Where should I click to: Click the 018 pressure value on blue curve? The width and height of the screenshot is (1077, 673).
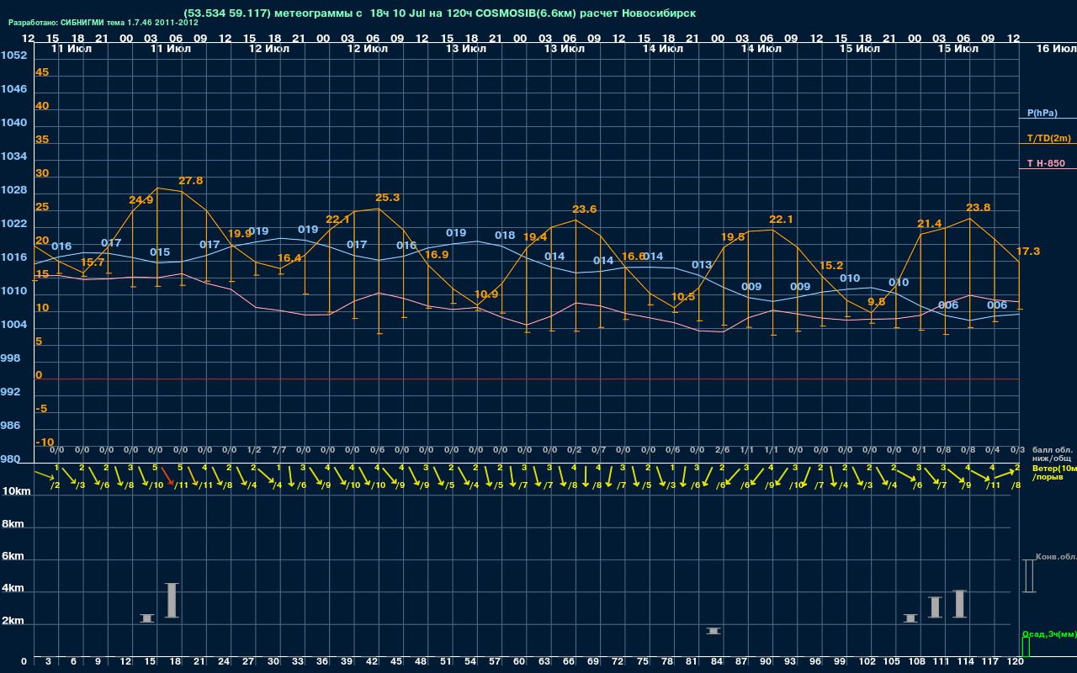505,235
